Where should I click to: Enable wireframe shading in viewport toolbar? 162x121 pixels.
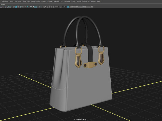tap(13, 7)
